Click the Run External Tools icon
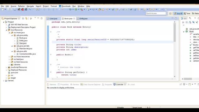199x112 pixels. [x=81, y=9]
